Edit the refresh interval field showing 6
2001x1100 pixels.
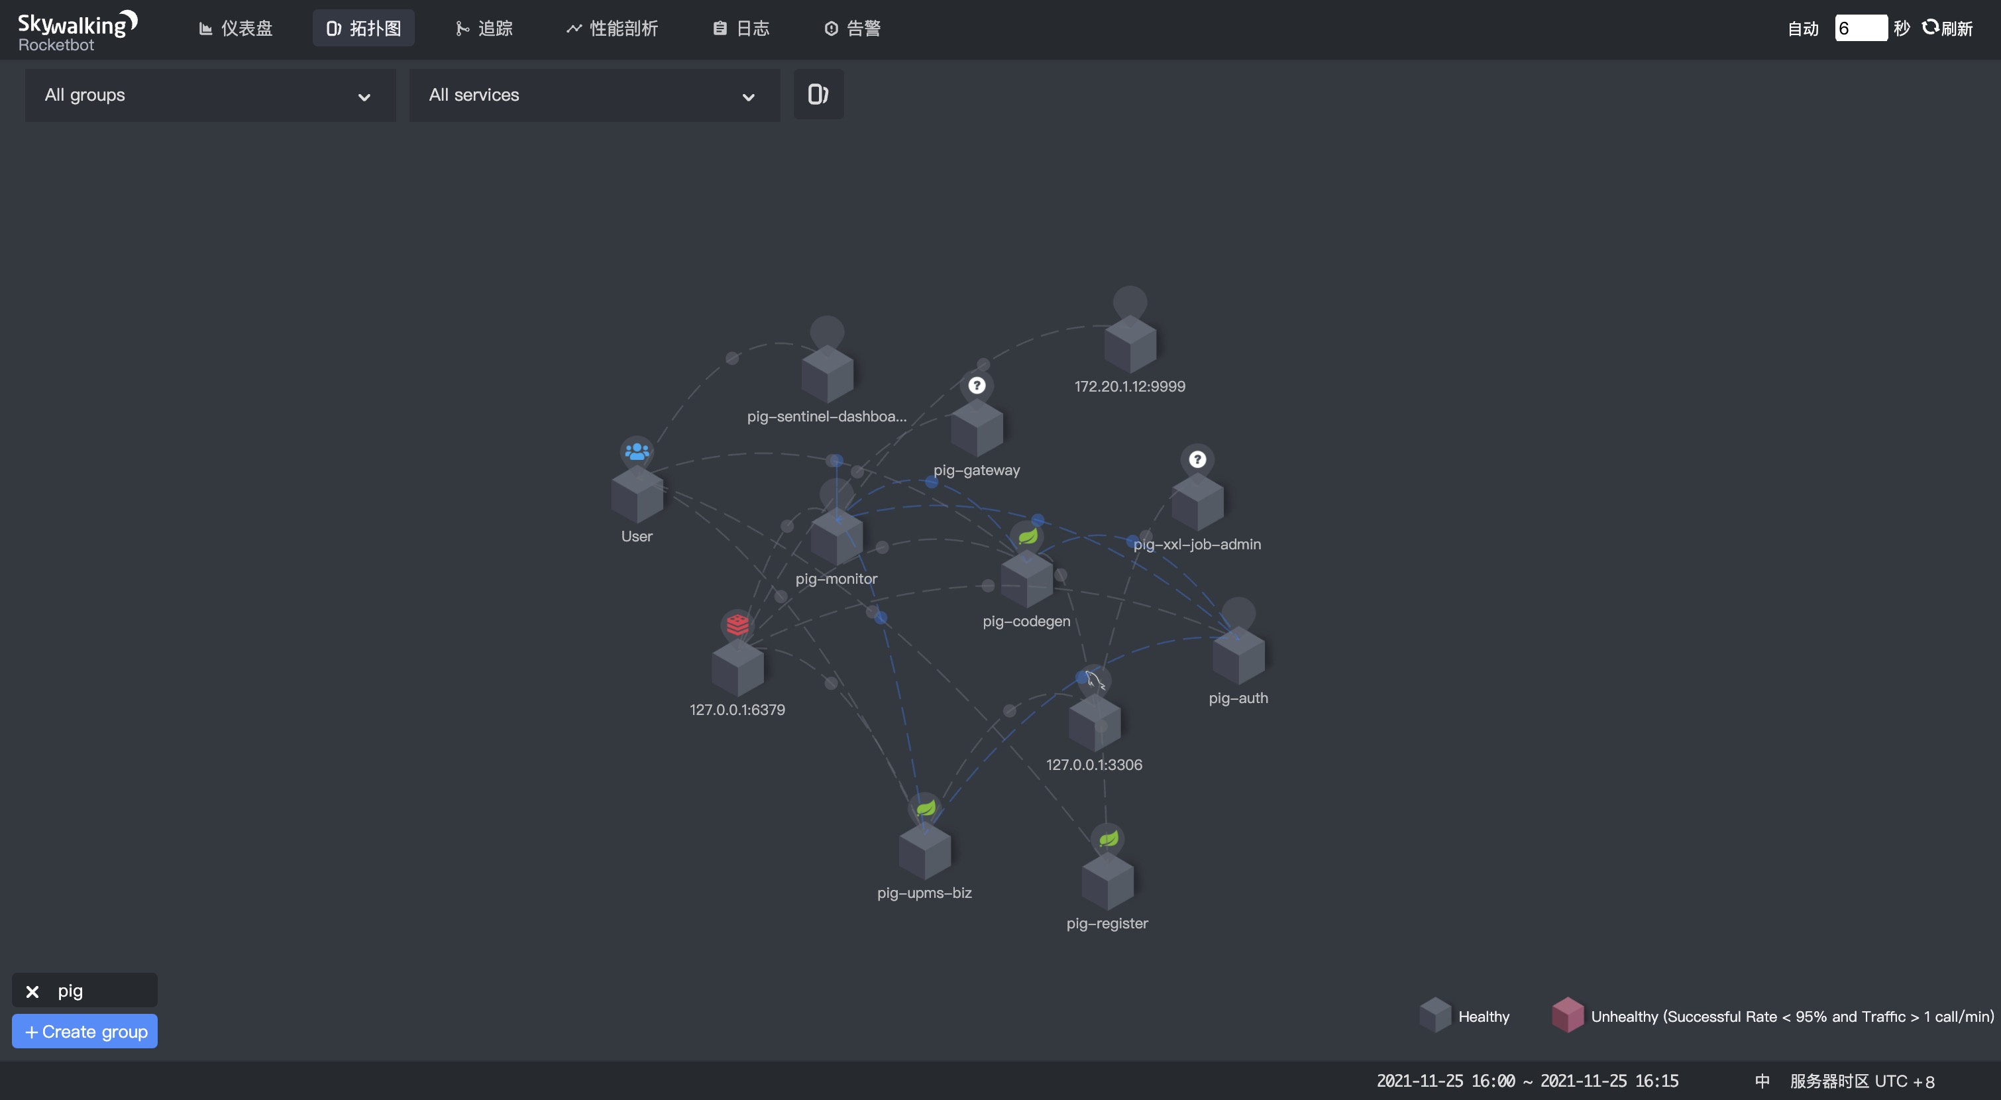pyautogui.click(x=1861, y=27)
